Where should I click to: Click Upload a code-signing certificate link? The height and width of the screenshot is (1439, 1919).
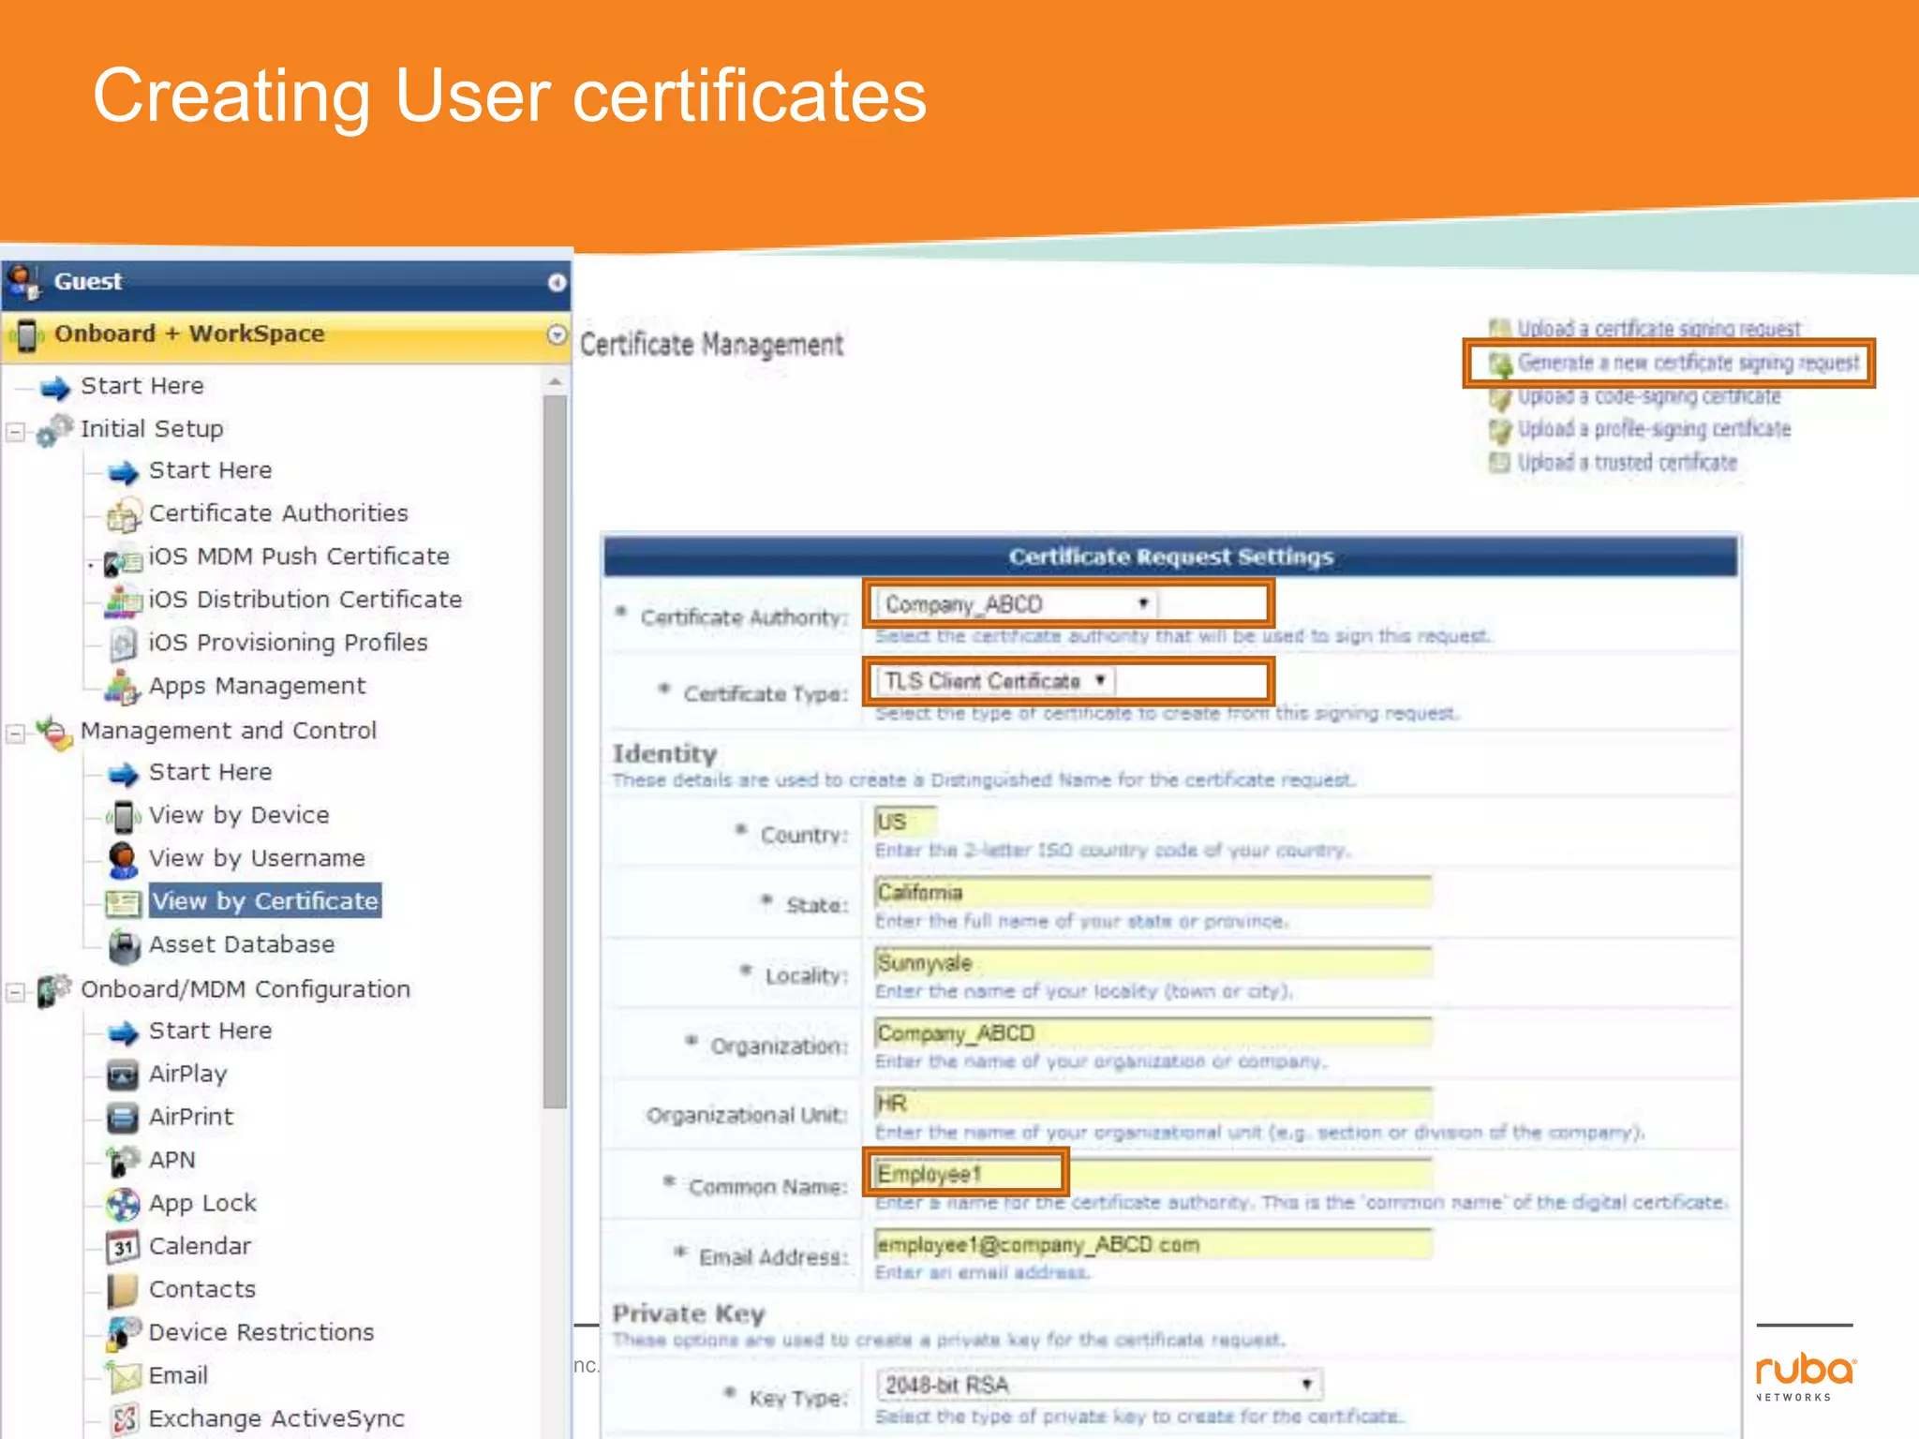pyautogui.click(x=1648, y=396)
